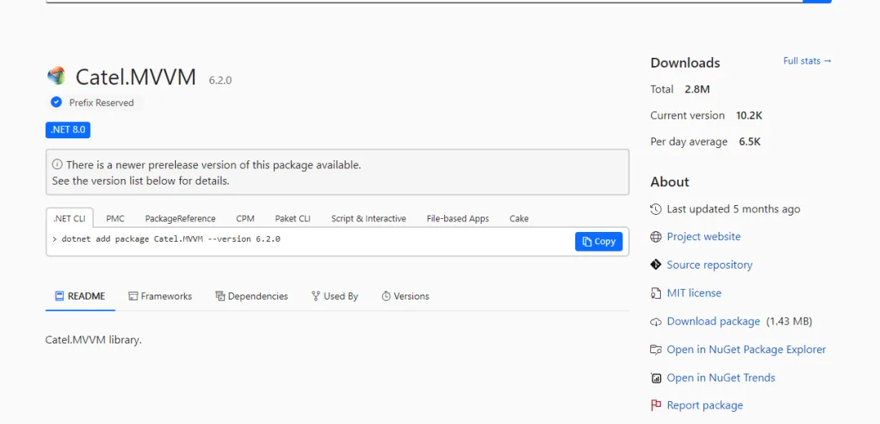880x424 pixels.
Task: Click the Last updated 5 months ago text
Action: [x=733, y=209]
